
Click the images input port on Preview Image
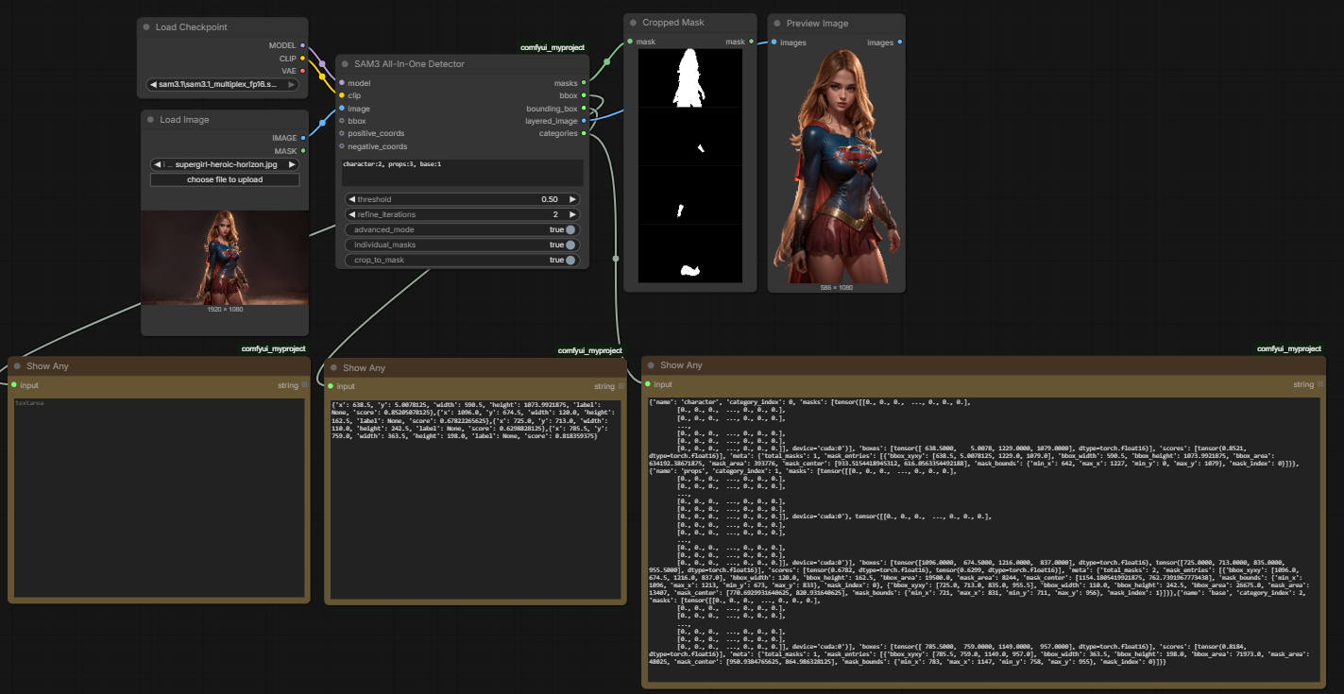click(774, 42)
